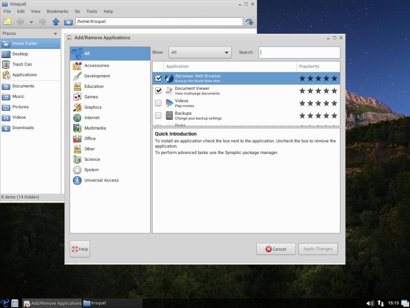Click the Videos app icon in list
Image resolution: width=410 pixels, height=308 pixels.
(x=169, y=103)
